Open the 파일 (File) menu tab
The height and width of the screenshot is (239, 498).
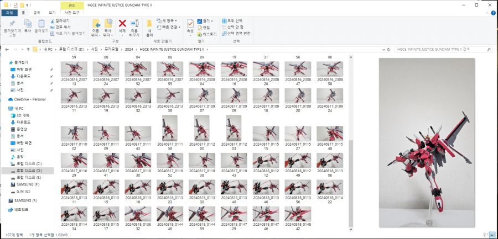point(9,13)
